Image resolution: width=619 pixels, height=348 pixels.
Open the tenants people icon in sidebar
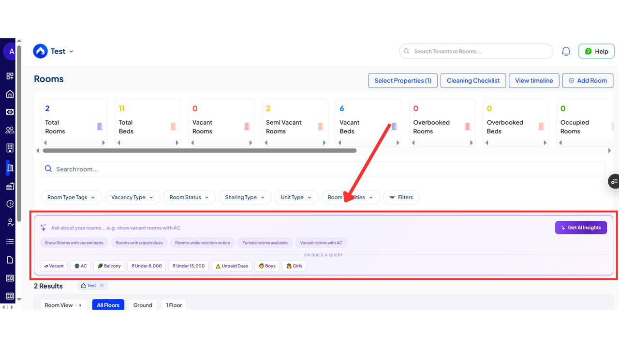(10, 130)
